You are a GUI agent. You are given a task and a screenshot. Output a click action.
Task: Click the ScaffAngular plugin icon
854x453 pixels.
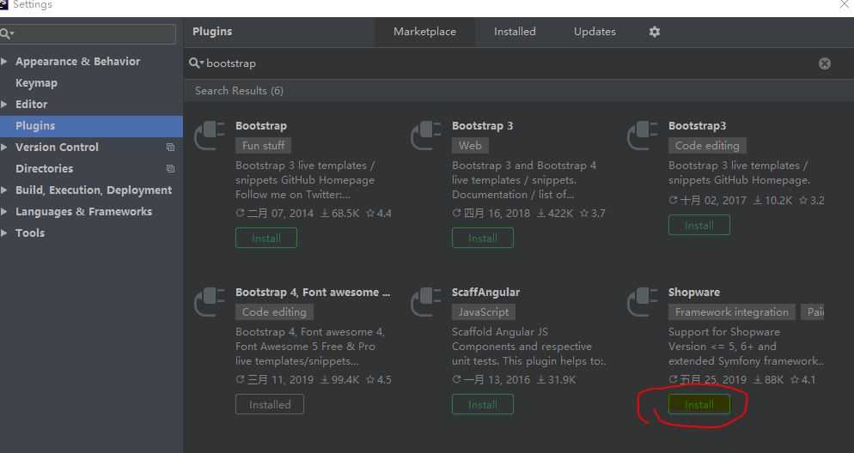pyautogui.click(x=425, y=301)
